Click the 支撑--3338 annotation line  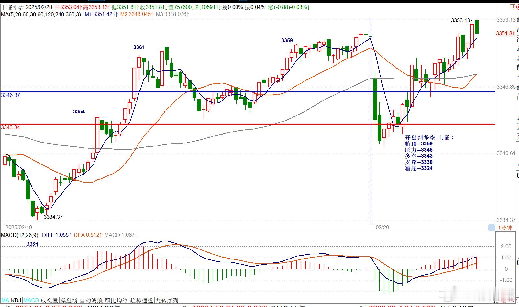[419, 162]
